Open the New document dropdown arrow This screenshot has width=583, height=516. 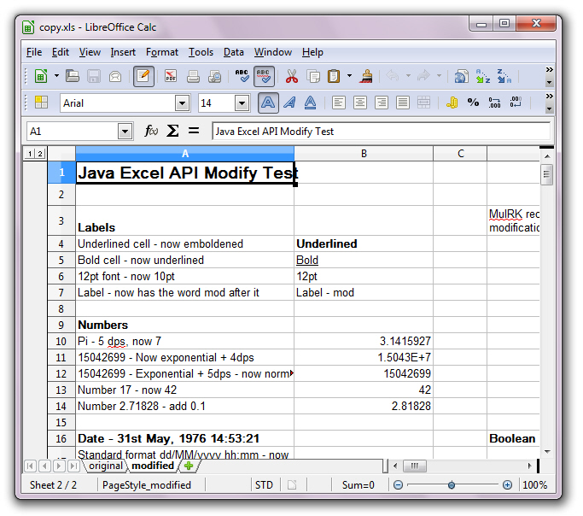[56, 76]
